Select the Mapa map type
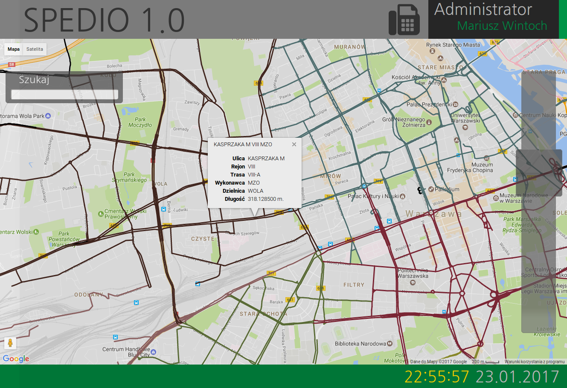Screen dimensions: 567x388 pyautogui.click(x=14, y=49)
